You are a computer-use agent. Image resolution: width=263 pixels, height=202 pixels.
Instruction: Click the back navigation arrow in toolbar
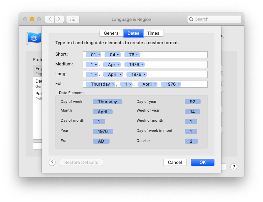tap(50, 19)
